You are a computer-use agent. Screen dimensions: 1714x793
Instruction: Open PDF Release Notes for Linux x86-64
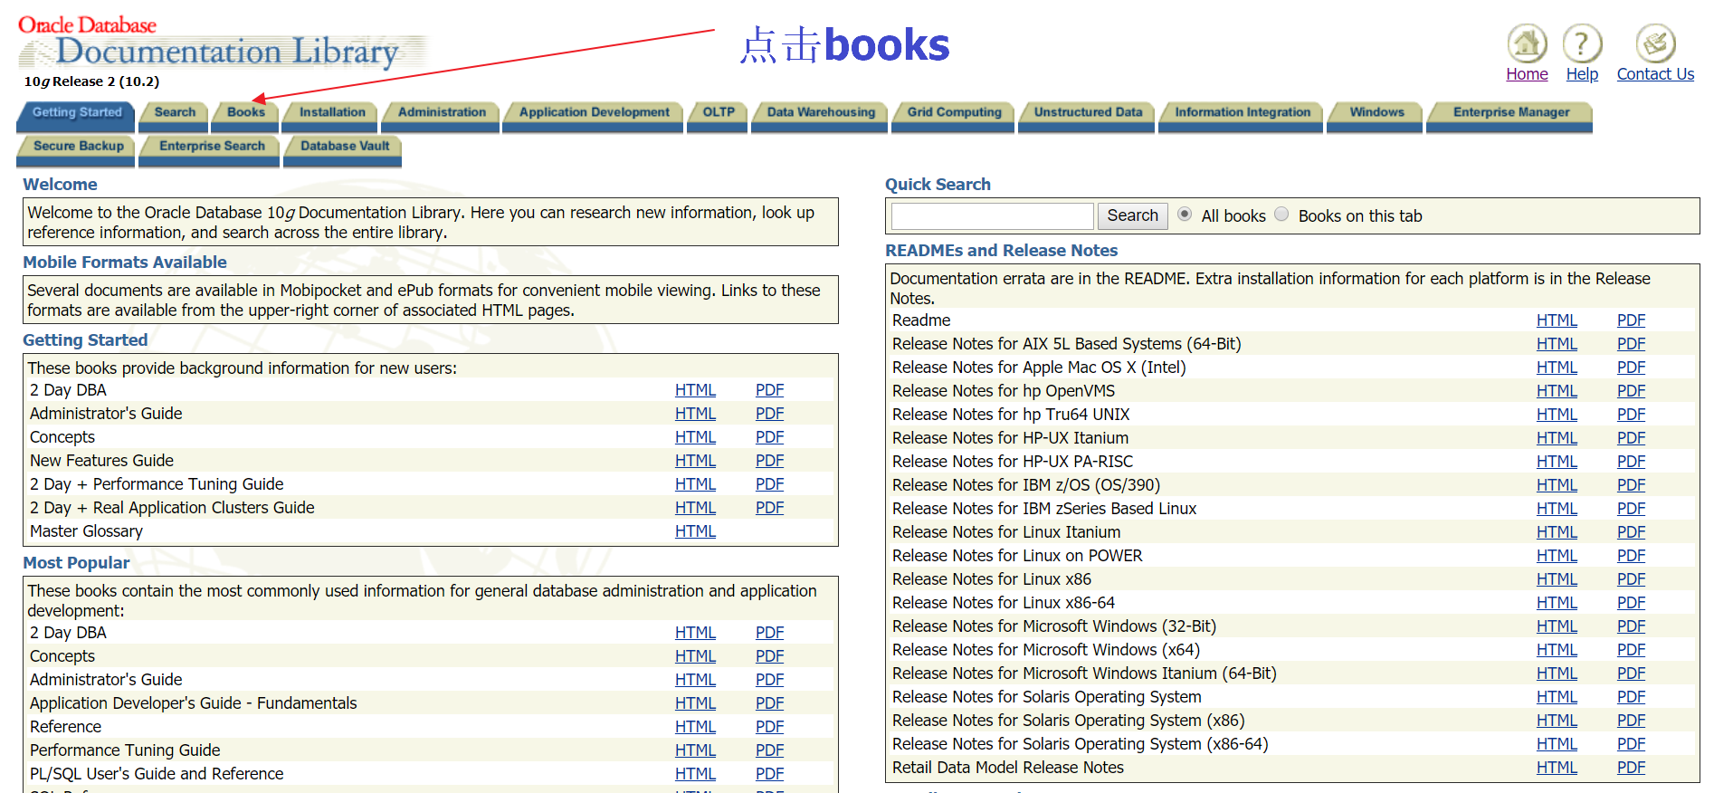1631,603
